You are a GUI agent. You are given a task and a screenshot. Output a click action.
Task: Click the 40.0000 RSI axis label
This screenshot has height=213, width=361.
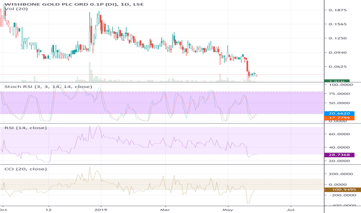(339, 148)
